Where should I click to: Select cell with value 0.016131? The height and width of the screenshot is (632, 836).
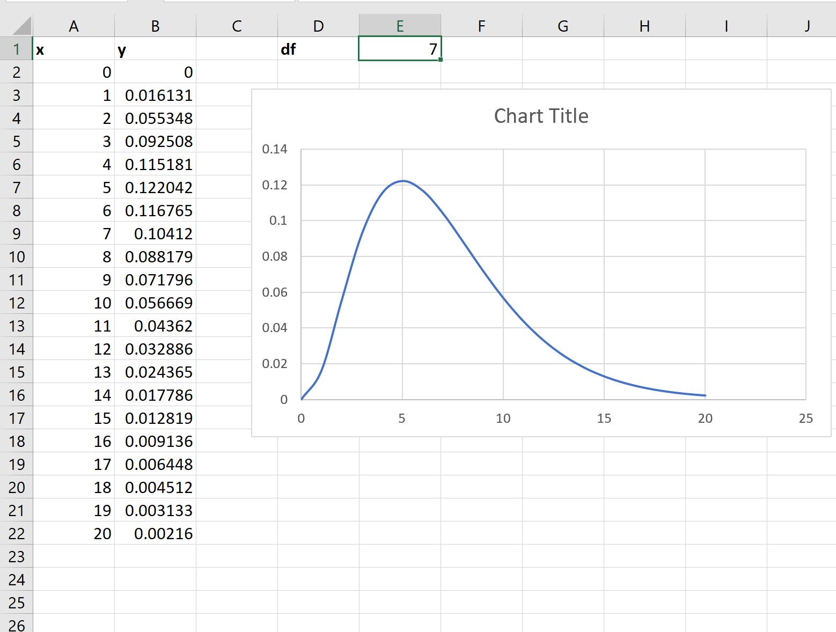pos(156,95)
